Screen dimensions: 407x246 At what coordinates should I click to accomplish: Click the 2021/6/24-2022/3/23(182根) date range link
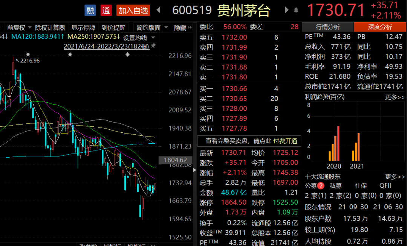(106, 46)
